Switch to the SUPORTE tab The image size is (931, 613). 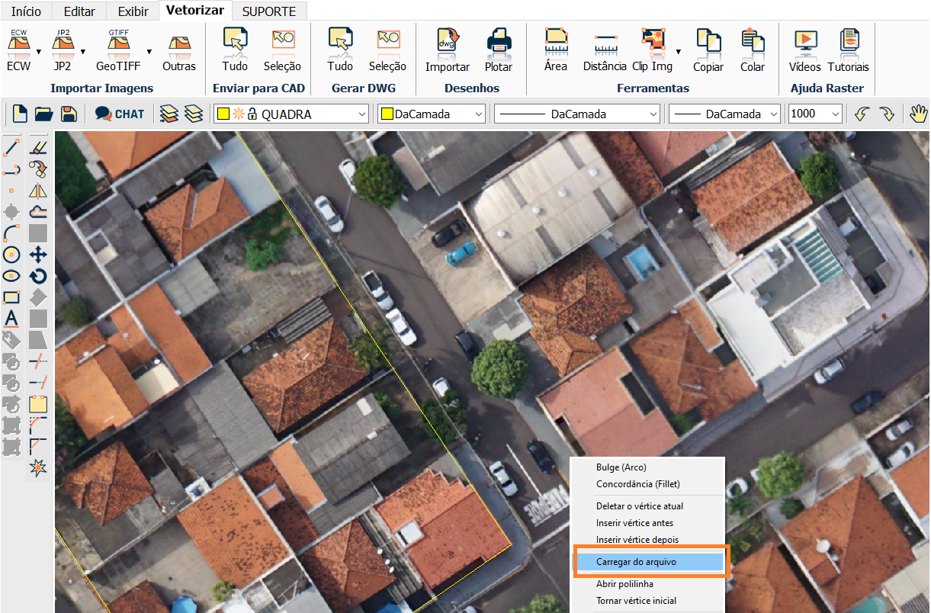pyautogui.click(x=270, y=11)
